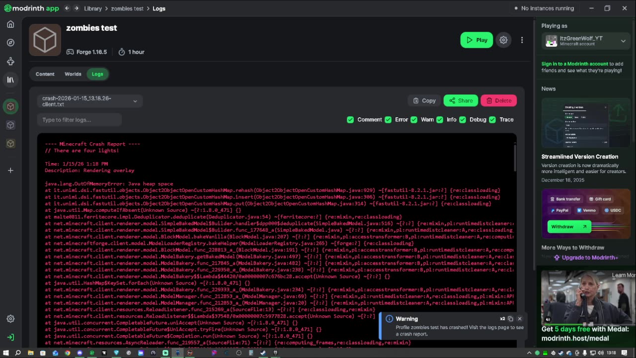Go forward with the right arrow

tap(77, 8)
